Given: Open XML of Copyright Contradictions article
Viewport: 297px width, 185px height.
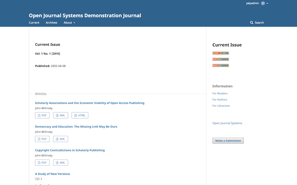Looking at the screenshot, I should click(x=61, y=163).
